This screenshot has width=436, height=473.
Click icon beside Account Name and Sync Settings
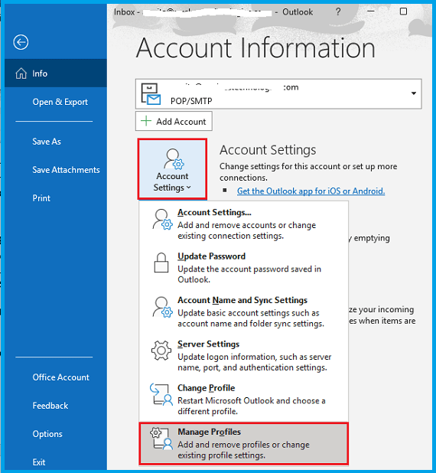tap(162, 308)
